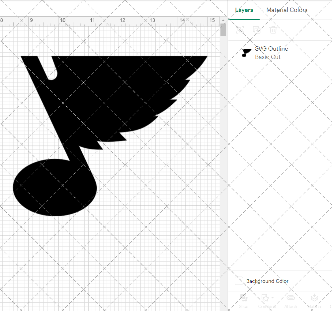Click the Attach paperclip icon
Image resolution: width=332 pixels, height=311 pixels.
[x=291, y=298]
